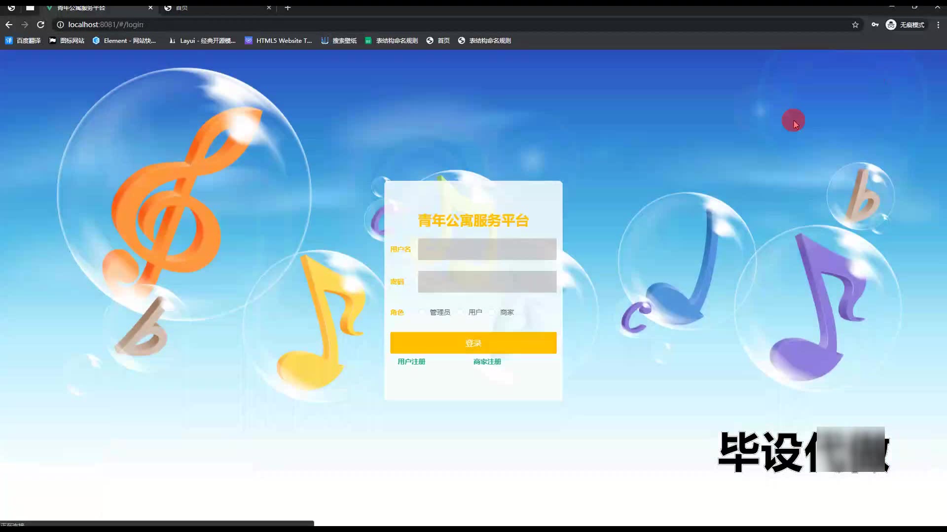
Task: Open Element bookmark in bookmarks bar
Action: (124, 41)
